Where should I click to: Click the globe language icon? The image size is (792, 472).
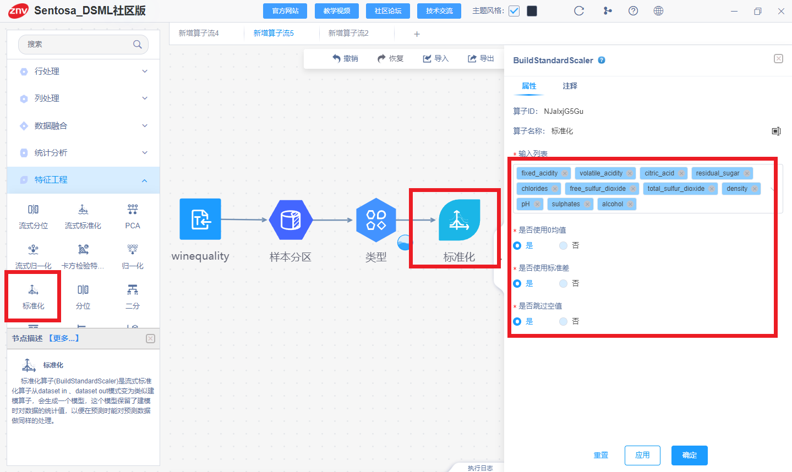658,11
